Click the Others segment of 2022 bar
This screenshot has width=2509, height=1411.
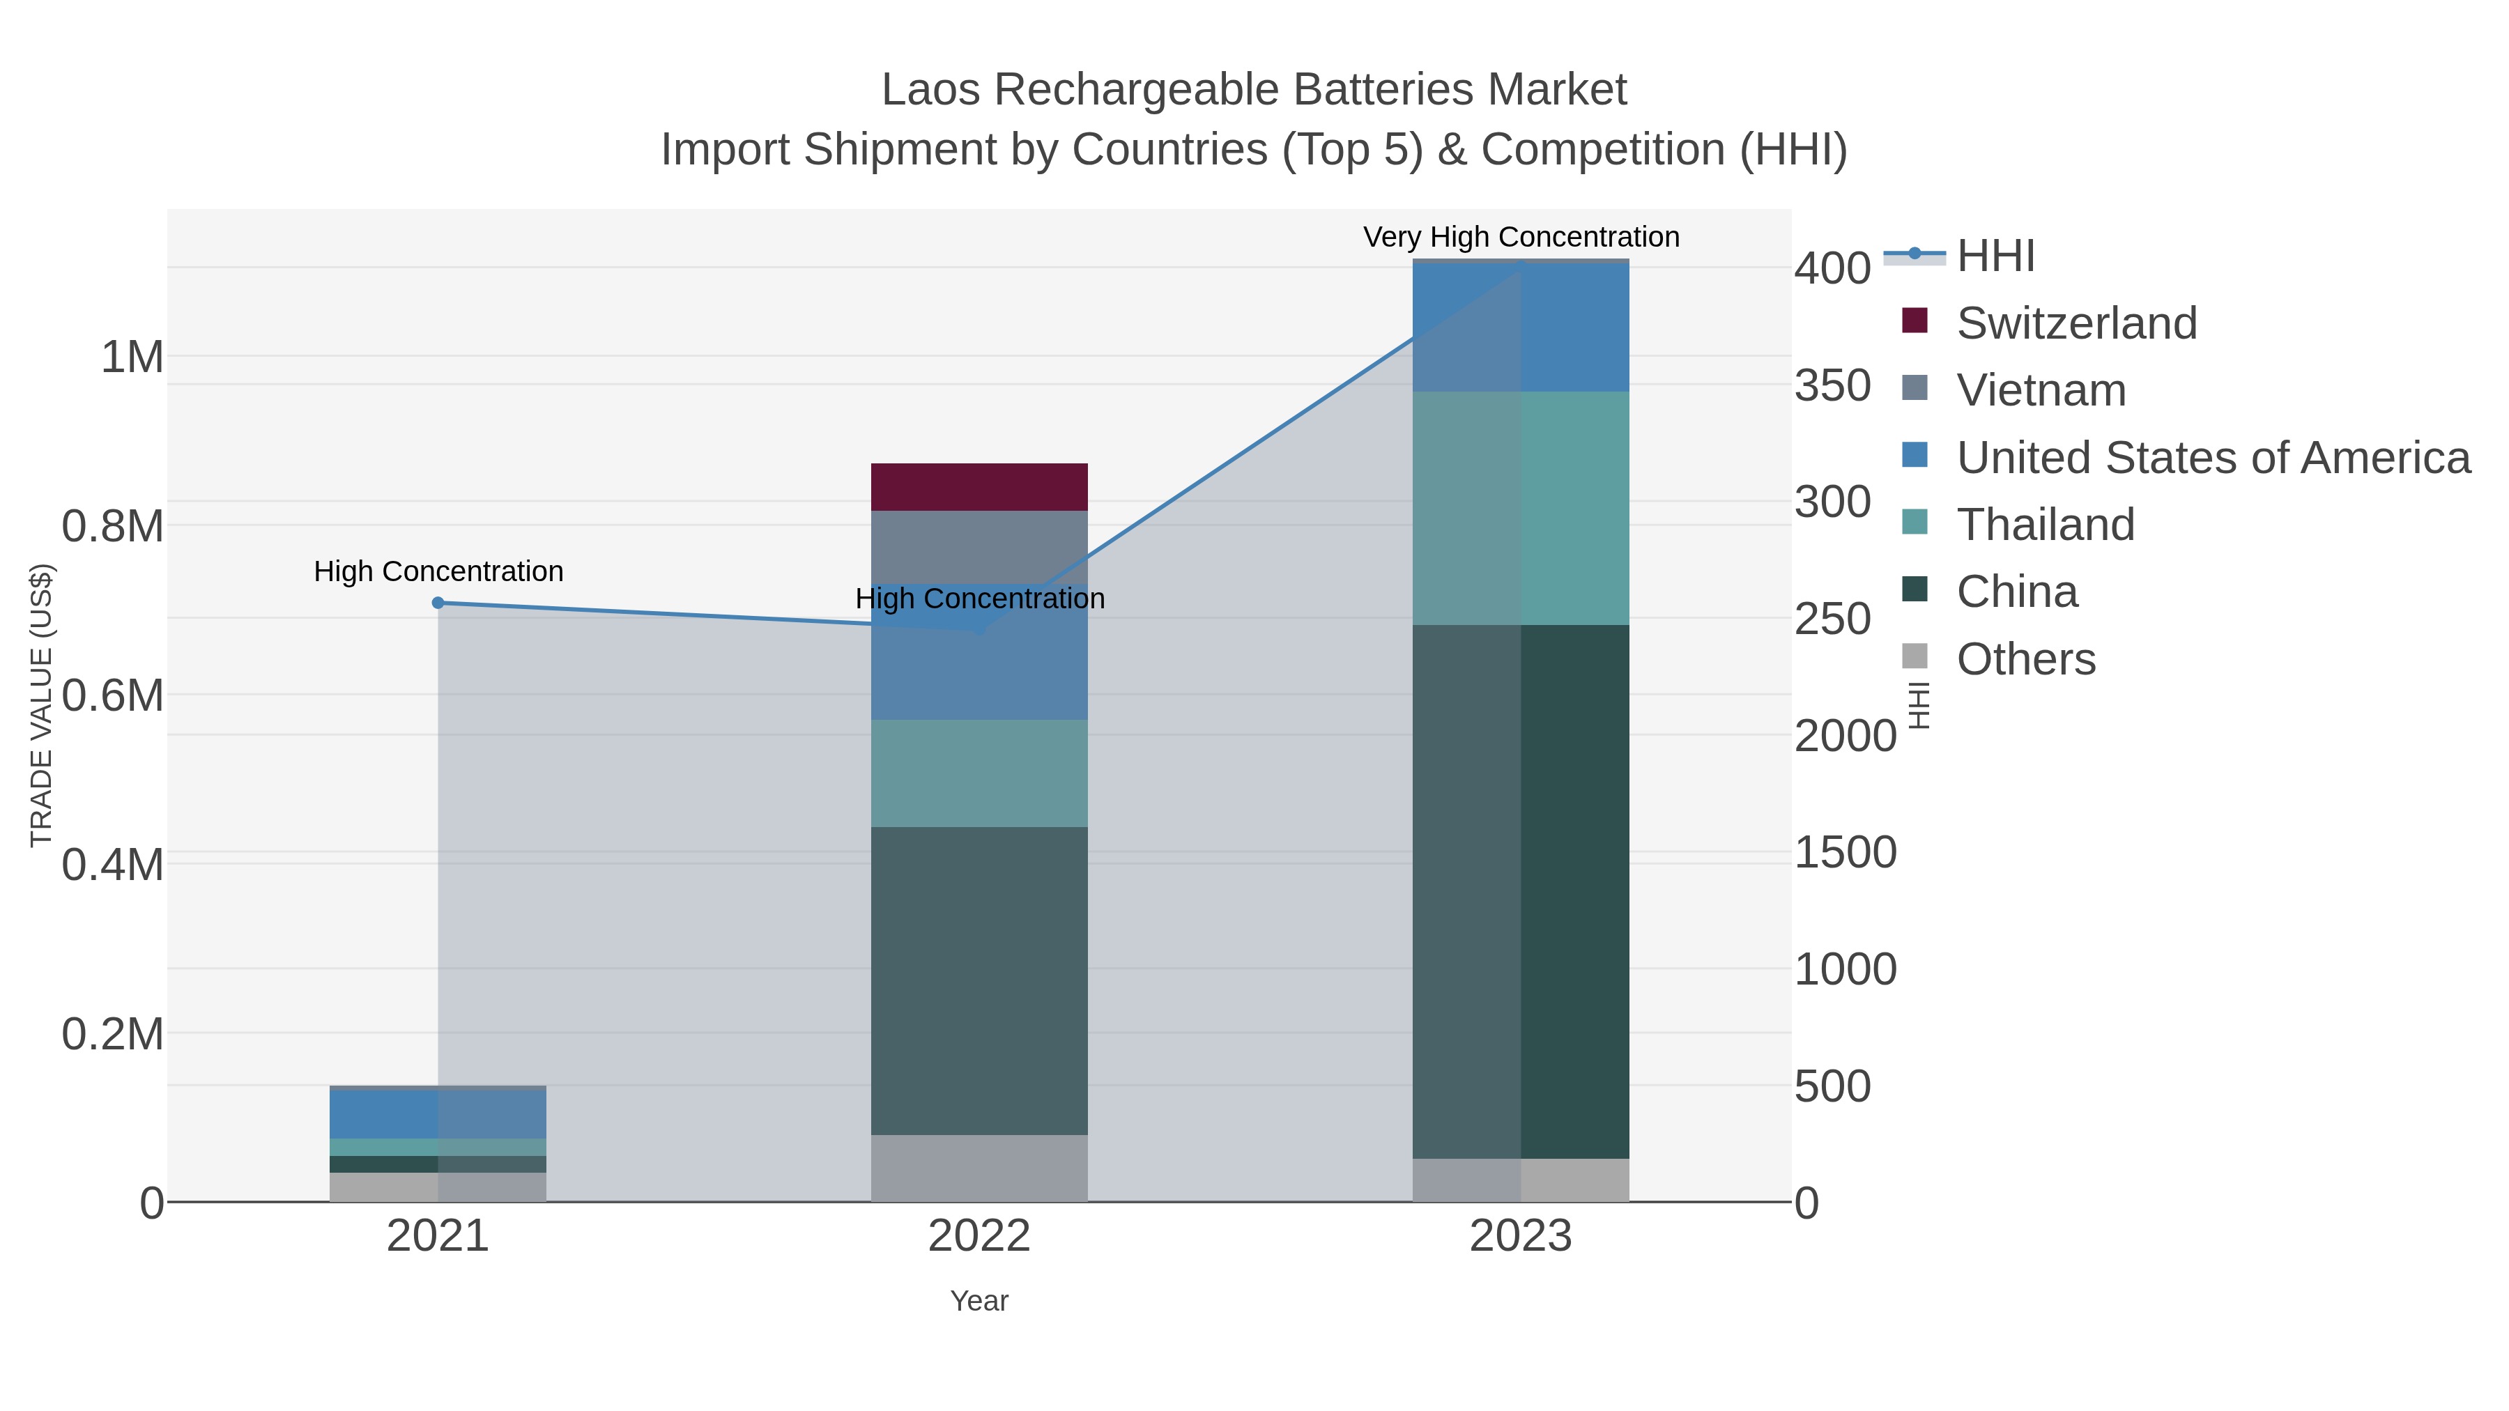tap(979, 1168)
